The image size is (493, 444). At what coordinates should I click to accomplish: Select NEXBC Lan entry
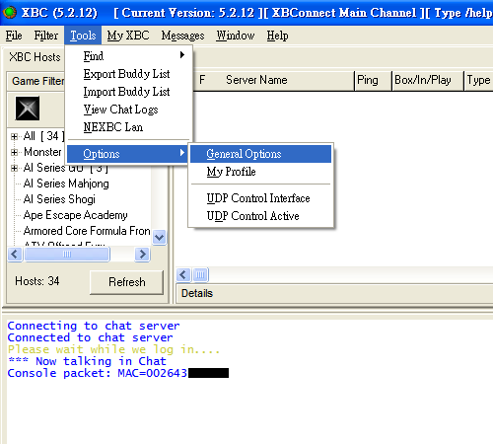(x=129, y=127)
